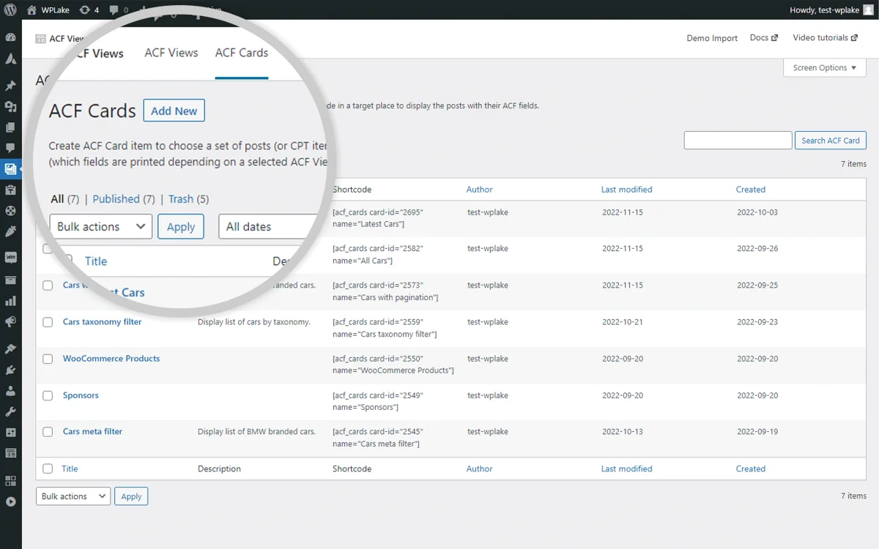This screenshot has height=549, width=879.
Task: Open the Marketing megaphone sidebar icon
Action: tap(11, 321)
